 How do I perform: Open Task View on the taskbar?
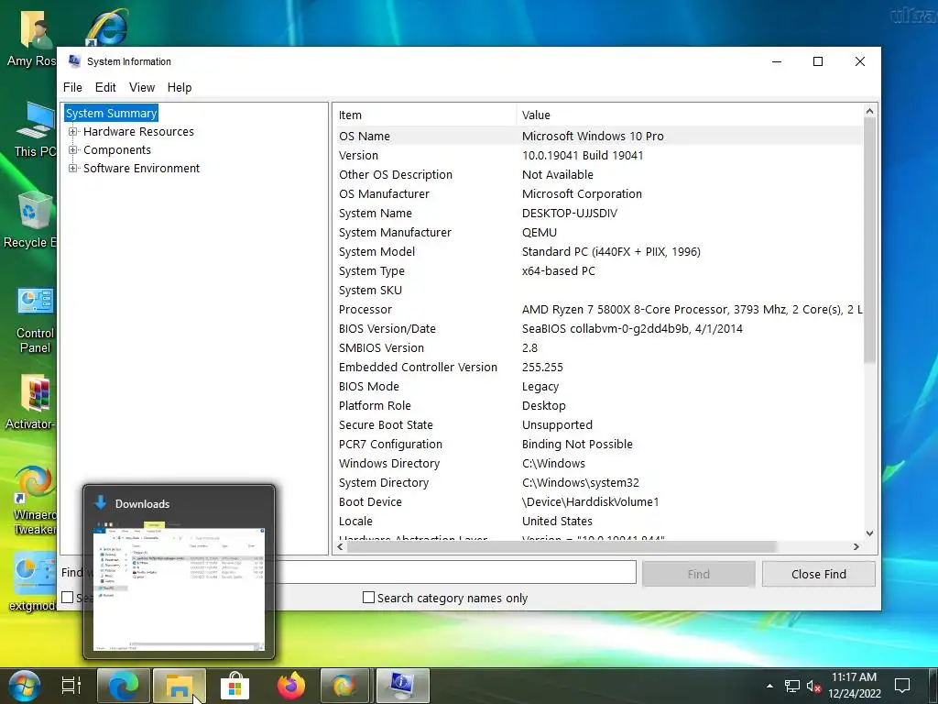pos(71,686)
